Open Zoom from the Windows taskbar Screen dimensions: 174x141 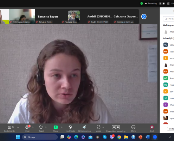155,137
